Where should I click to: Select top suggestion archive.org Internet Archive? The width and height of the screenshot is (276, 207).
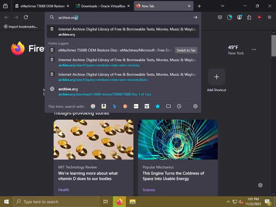(x=123, y=31)
